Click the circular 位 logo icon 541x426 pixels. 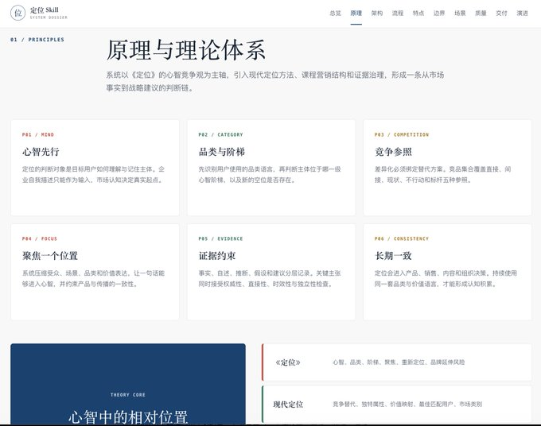coord(18,13)
